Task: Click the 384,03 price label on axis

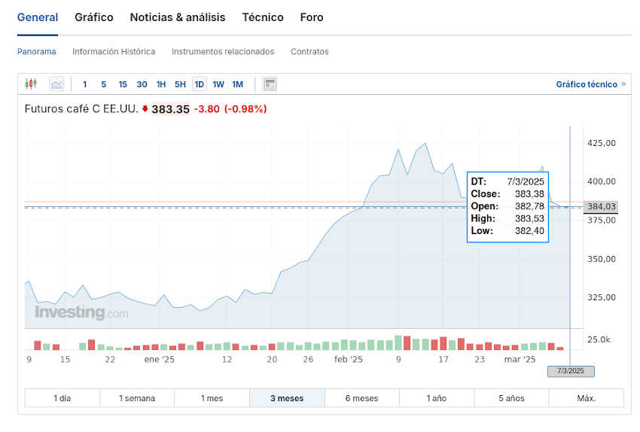Action: tap(602, 206)
